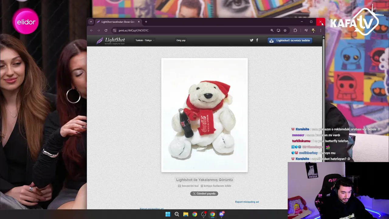Open the Chrome extensions puzzle icon
The height and width of the screenshot is (219, 389).
coord(295,30)
